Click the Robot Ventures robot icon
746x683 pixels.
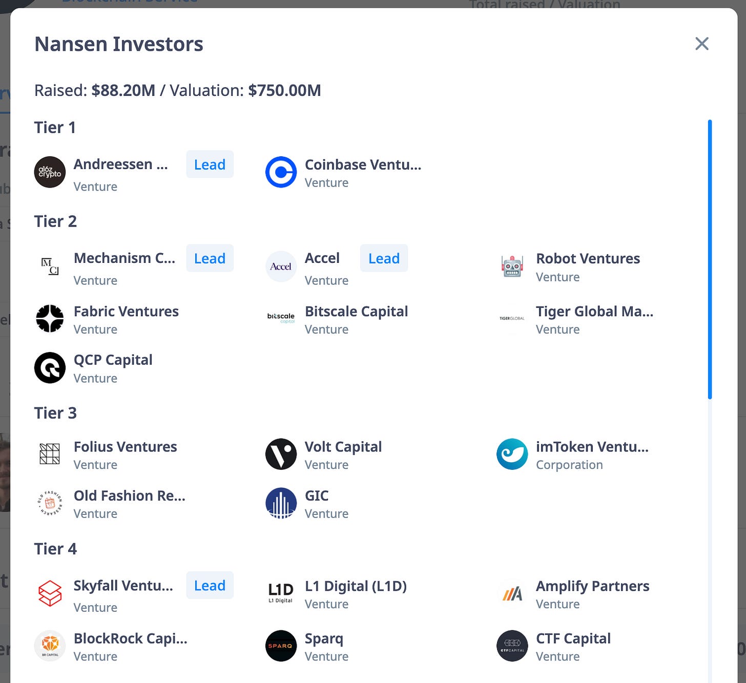(512, 266)
